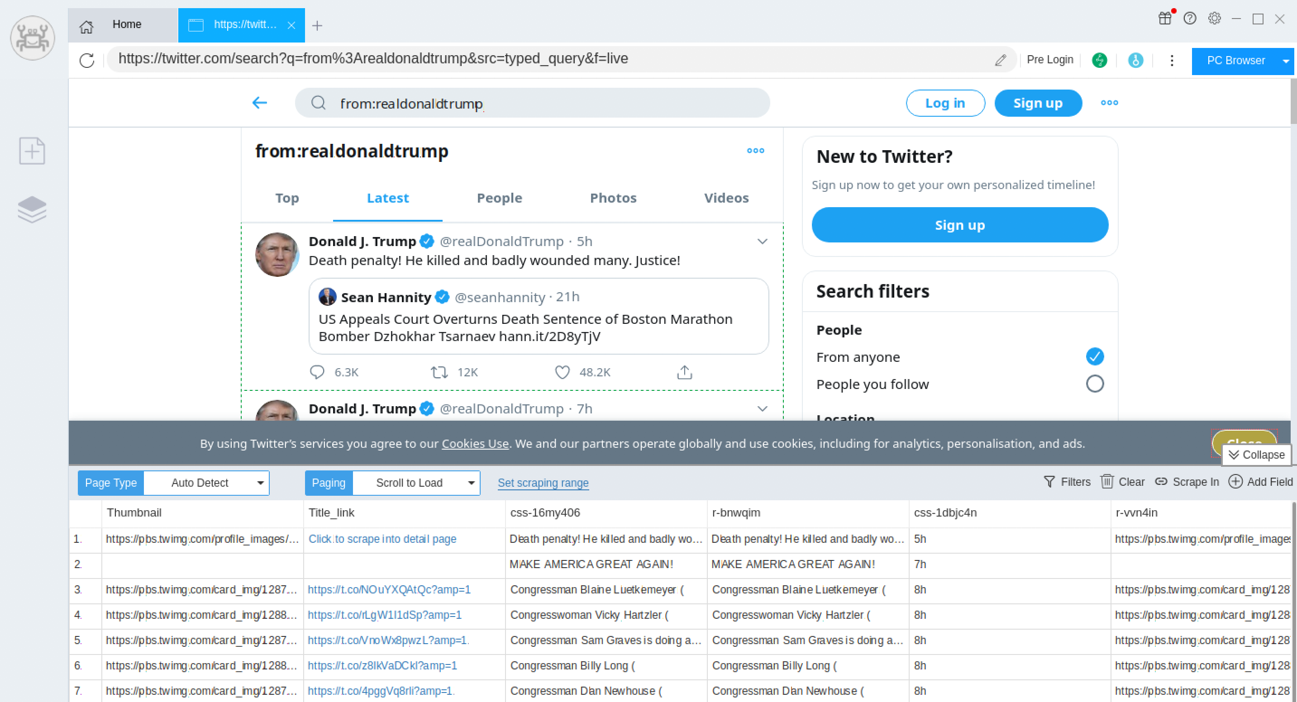Viewport: 1297px width, 702px height.
Task: Expand the Auto Detect page type dropdown
Action: pyautogui.click(x=259, y=483)
